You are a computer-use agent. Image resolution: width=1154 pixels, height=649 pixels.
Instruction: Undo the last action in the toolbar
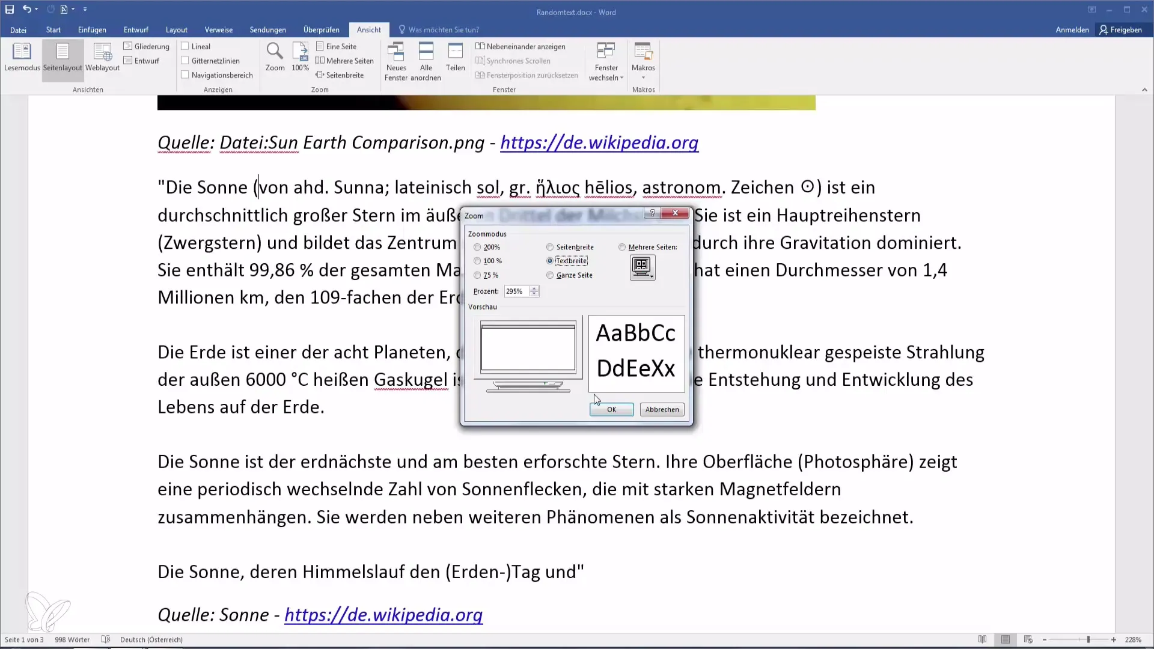[x=26, y=10]
